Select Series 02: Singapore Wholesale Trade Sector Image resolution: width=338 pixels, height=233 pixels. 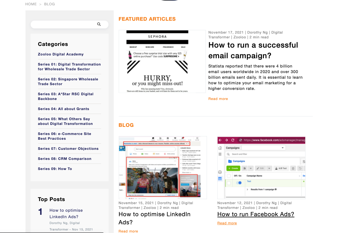tap(68, 81)
